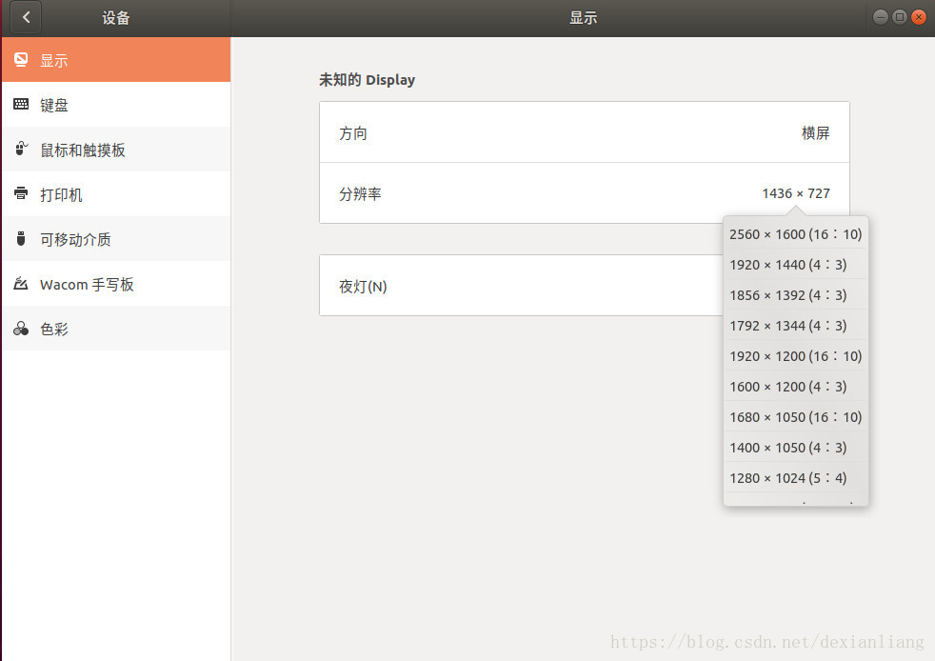Image resolution: width=935 pixels, height=661 pixels.
Task: Click the 未知的 Display heading
Action: tap(367, 79)
